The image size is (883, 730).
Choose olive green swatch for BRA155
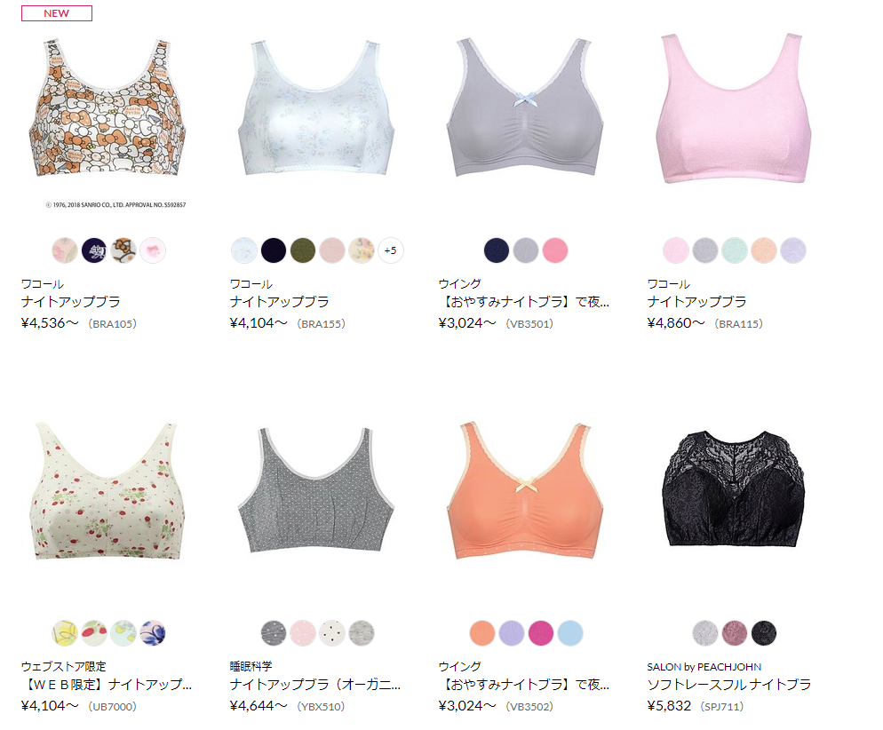(303, 250)
